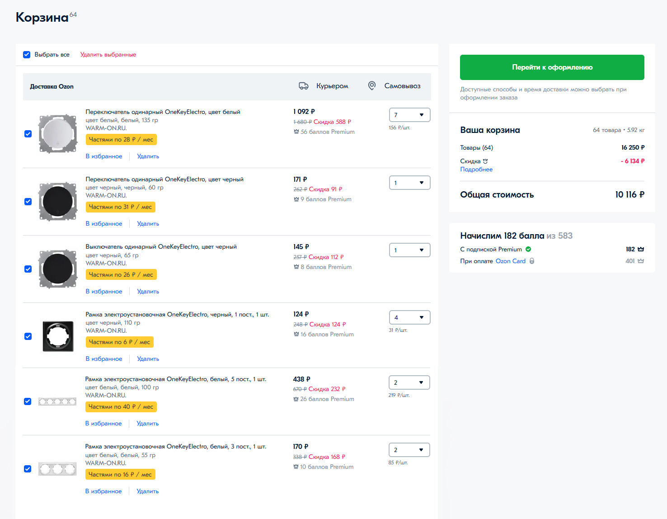This screenshot has height=519, width=667.
Task: Click crown icon beside 9 баллов Premium
Action: [x=296, y=199]
